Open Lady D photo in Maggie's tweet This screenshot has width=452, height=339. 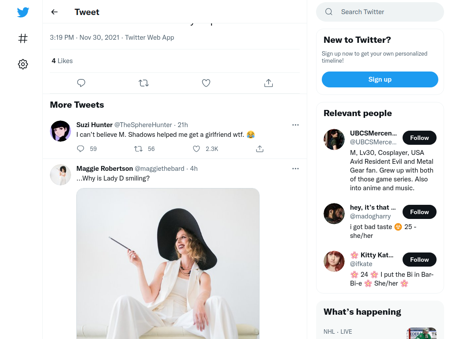(168, 264)
